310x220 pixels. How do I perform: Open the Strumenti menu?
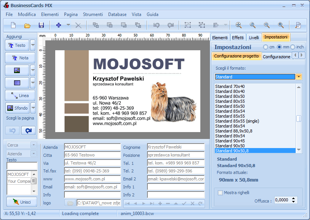pyautogui.click(x=93, y=14)
